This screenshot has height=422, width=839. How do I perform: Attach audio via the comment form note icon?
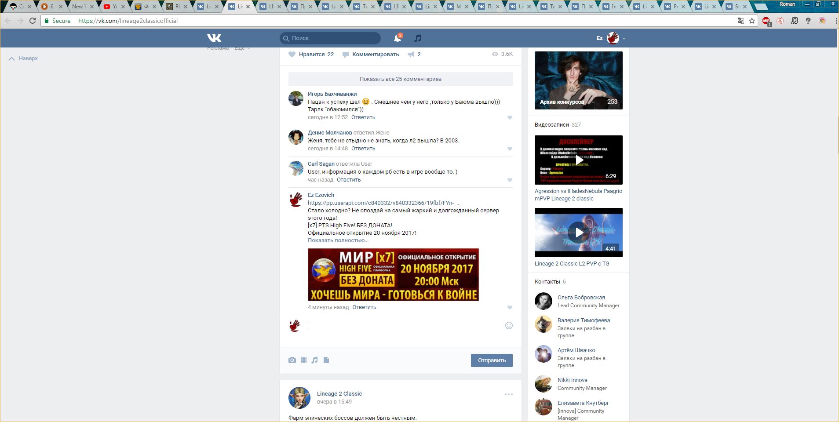314,360
